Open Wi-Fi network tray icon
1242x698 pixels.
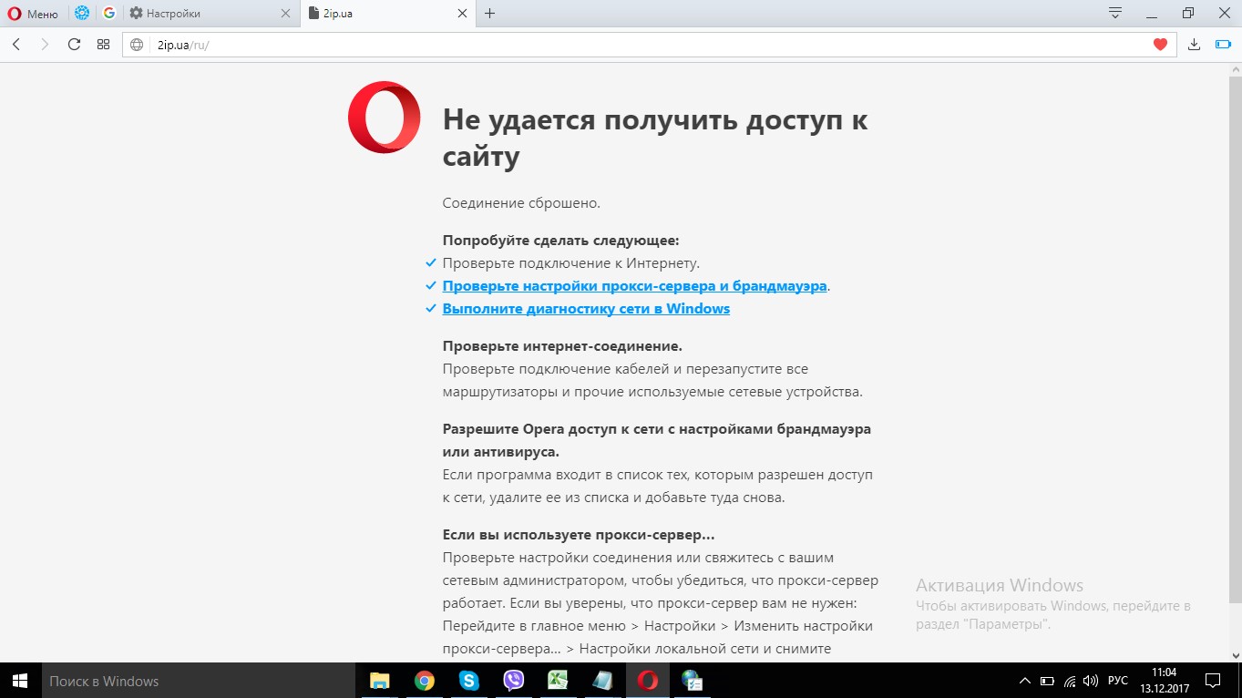1070,681
